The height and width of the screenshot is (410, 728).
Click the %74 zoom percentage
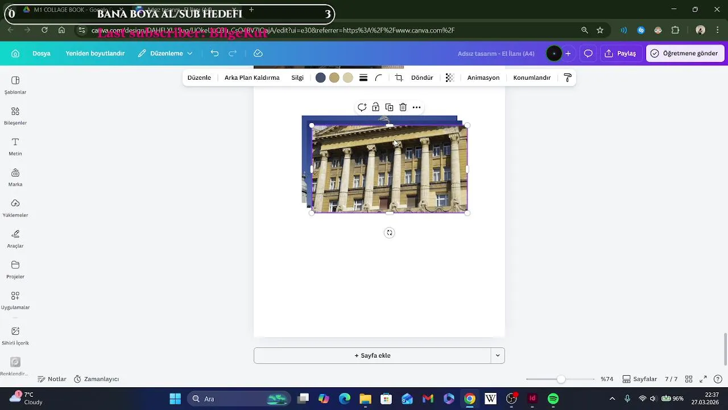coord(607,379)
